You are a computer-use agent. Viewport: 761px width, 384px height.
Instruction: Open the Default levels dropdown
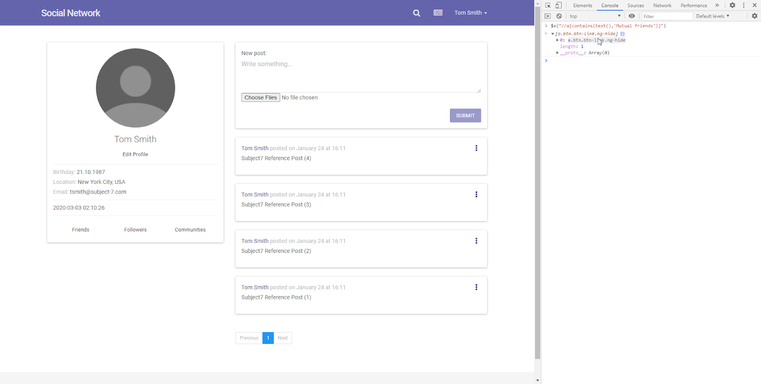pyautogui.click(x=712, y=16)
